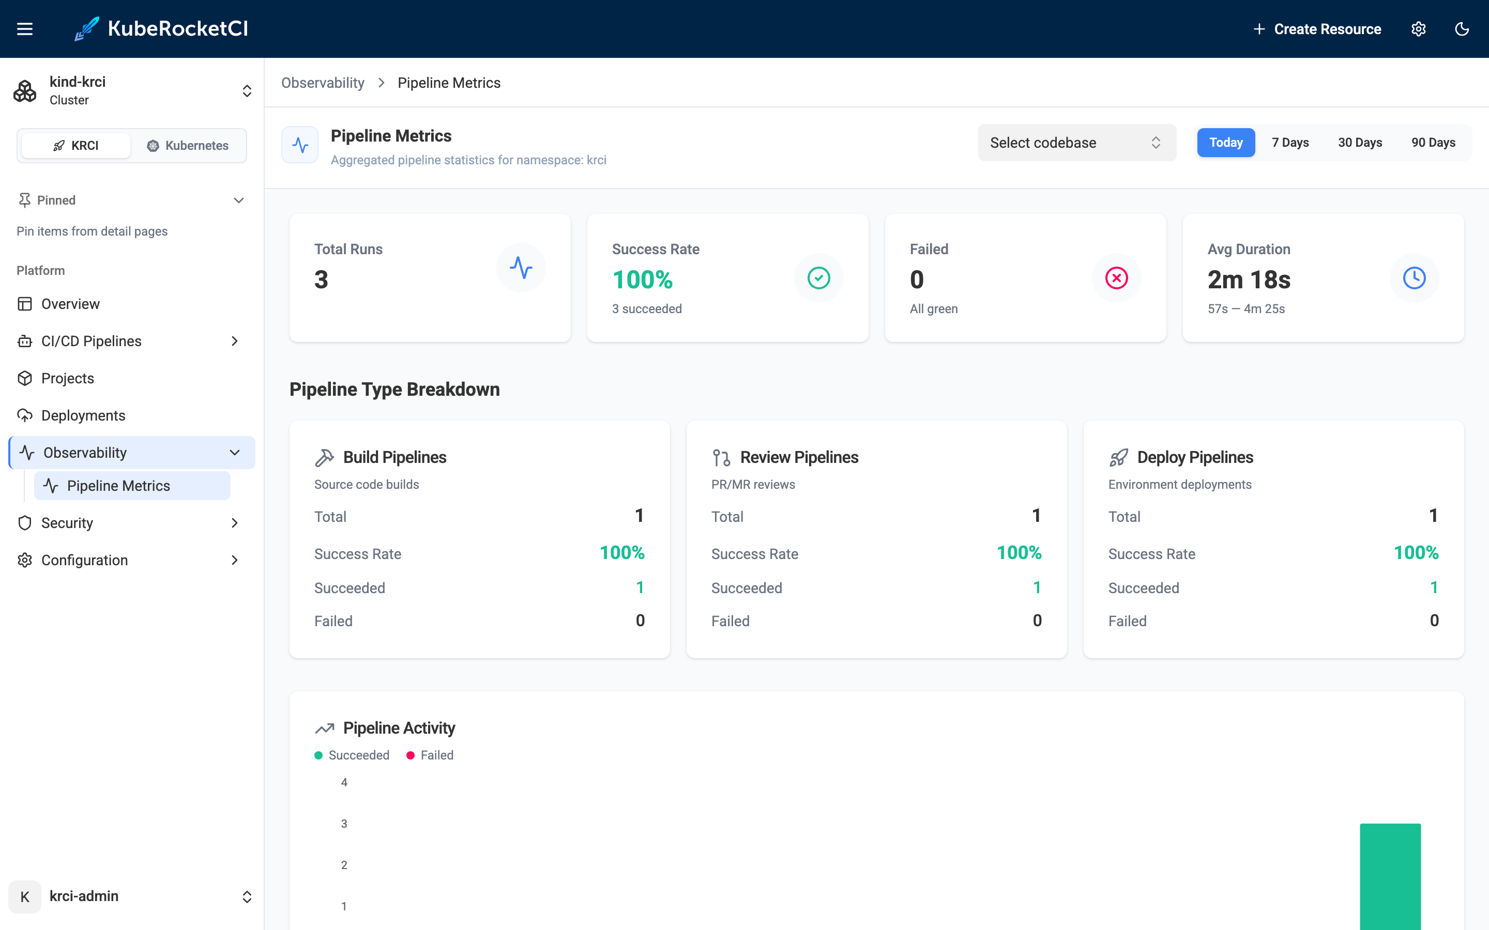Click the KubeRocketCI rocket logo
Viewport: 1489px width, 930px height.
pyautogui.click(x=86, y=29)
